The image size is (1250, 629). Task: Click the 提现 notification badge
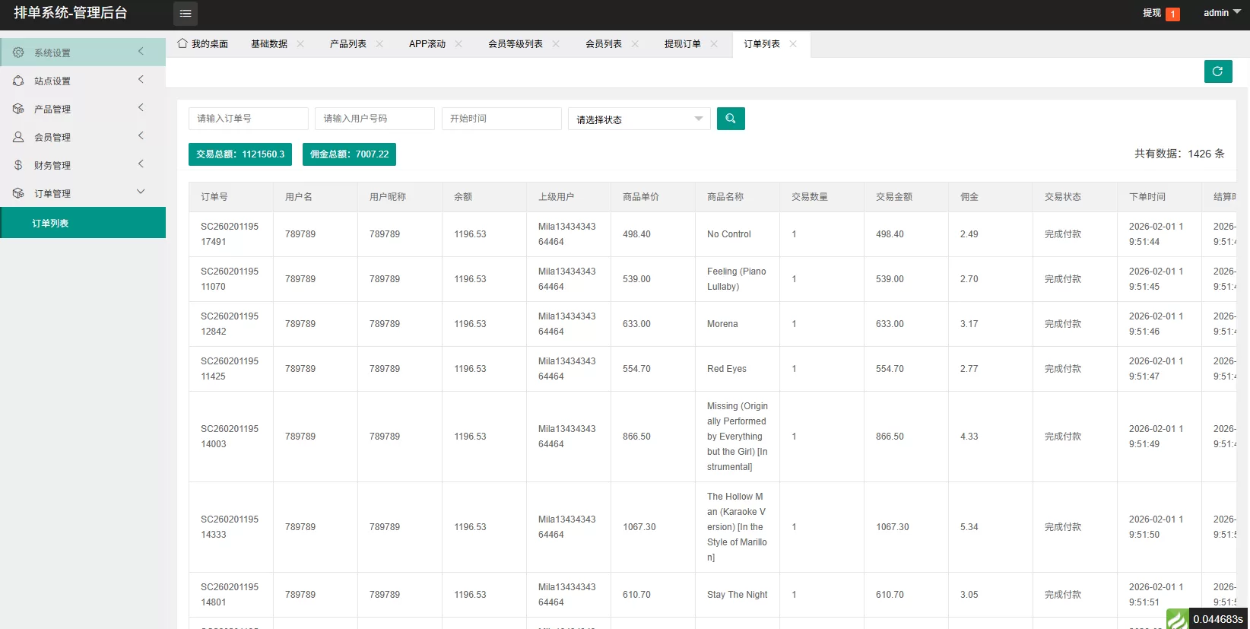(1172, 14)
